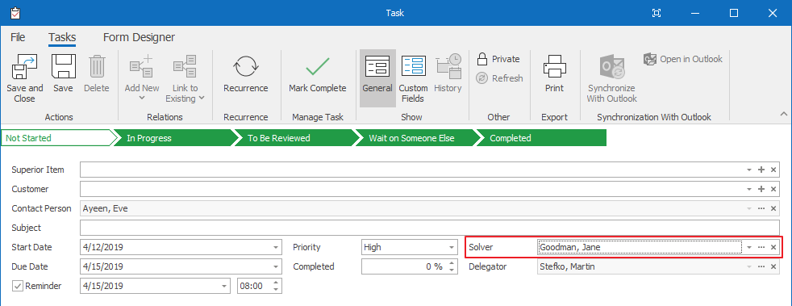Set status to In Progress

click(x=174, y=138)
